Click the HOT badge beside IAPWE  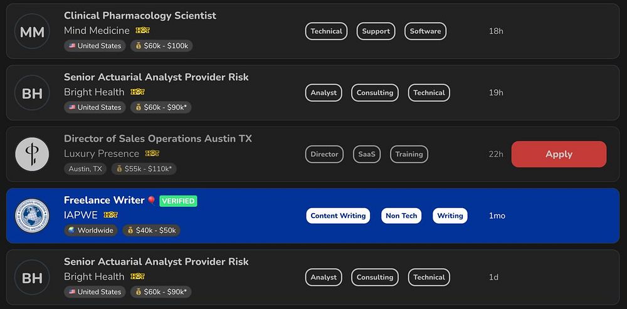pyautogui.click(x=110, y=215)
